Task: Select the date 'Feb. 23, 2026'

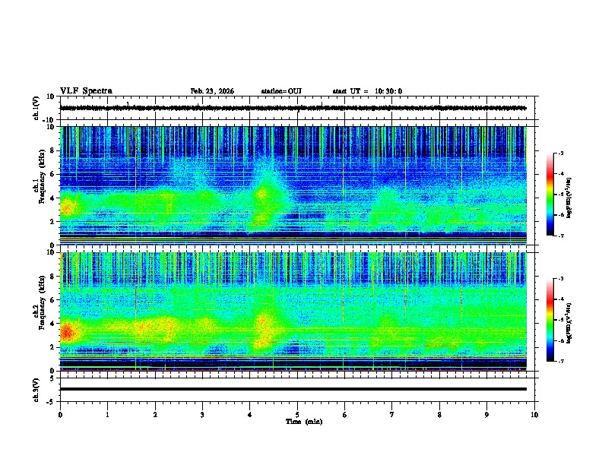Action: pyautogui.click(x=212, y=91)
